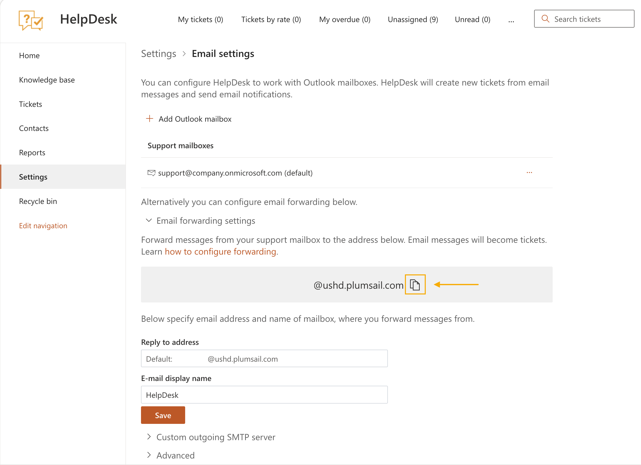
Task: Click the HelpDesk logo icon
Action: (31, 20)
